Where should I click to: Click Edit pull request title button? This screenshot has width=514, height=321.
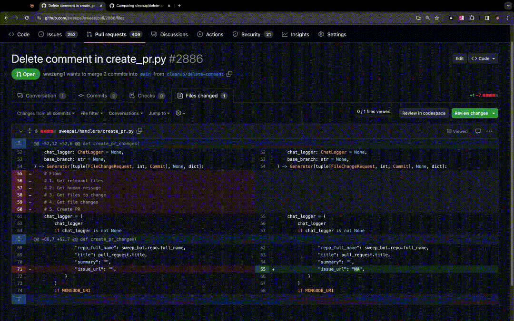[x=460, y=58]
